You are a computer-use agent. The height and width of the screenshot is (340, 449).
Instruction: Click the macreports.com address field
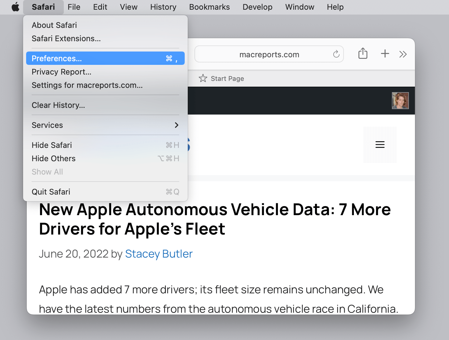[x=269, y=54]
